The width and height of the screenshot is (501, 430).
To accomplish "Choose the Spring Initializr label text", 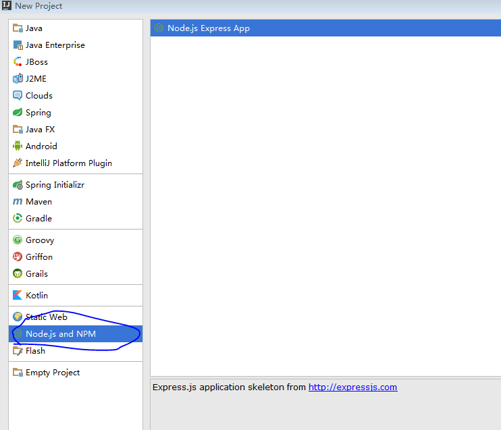I will click(x=55, y=185).
